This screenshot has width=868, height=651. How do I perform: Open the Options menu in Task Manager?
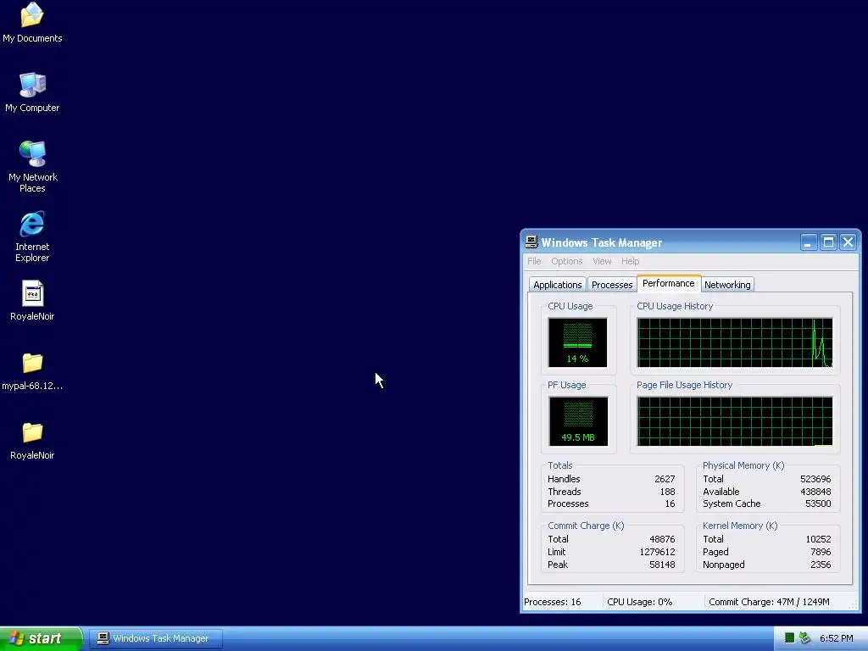tap(567, 261)
